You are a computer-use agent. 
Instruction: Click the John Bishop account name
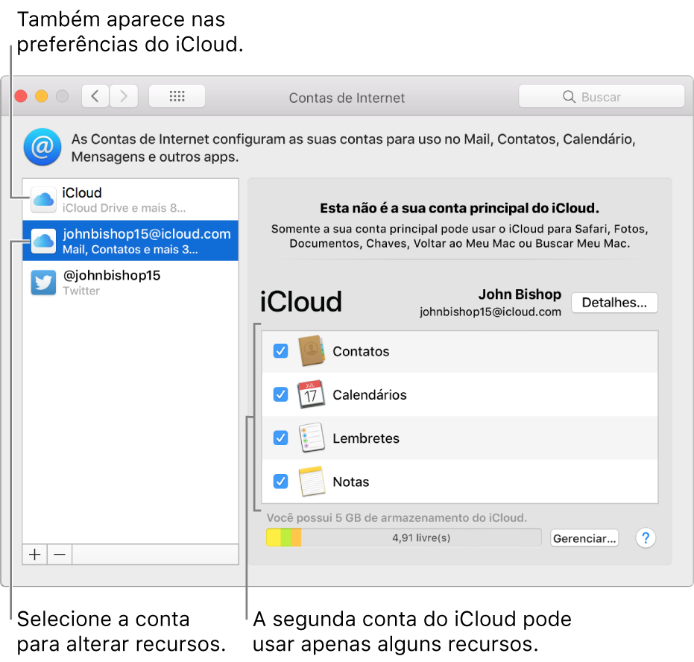(x=520, y=294)
